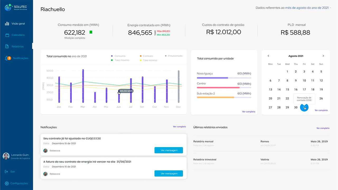Screen dimensions: 338x190
Task: Open Visão geral bar chart icon
Action: coord(7,24)
